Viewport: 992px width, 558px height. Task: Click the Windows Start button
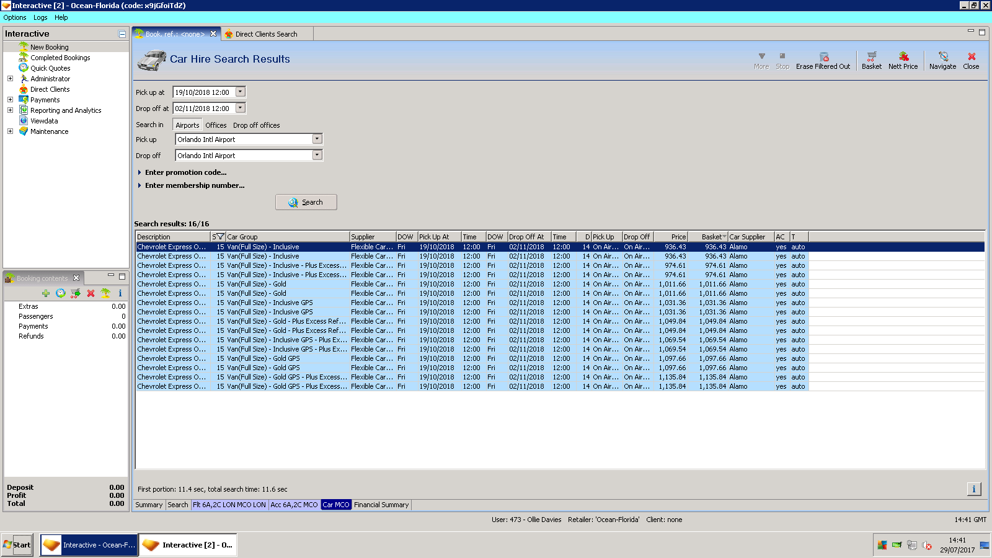click(x=17, y=545)
